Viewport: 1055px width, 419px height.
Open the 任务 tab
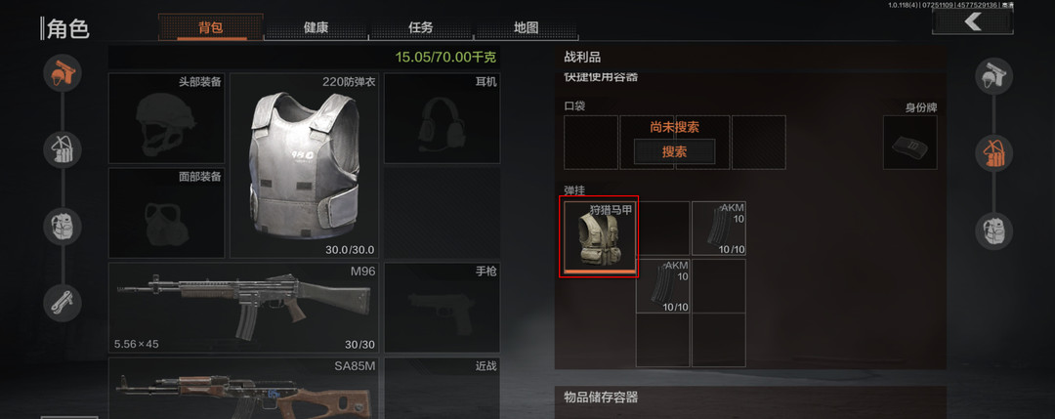(421, 27)
